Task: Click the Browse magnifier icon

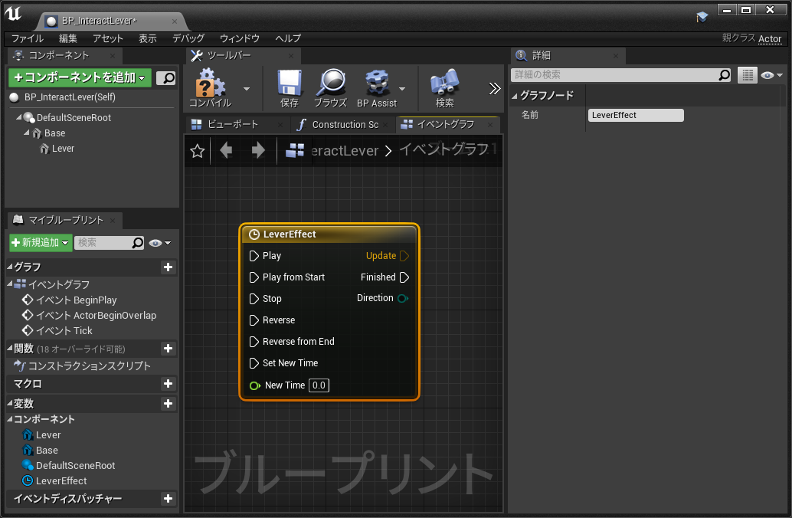Action: [330, 88]
